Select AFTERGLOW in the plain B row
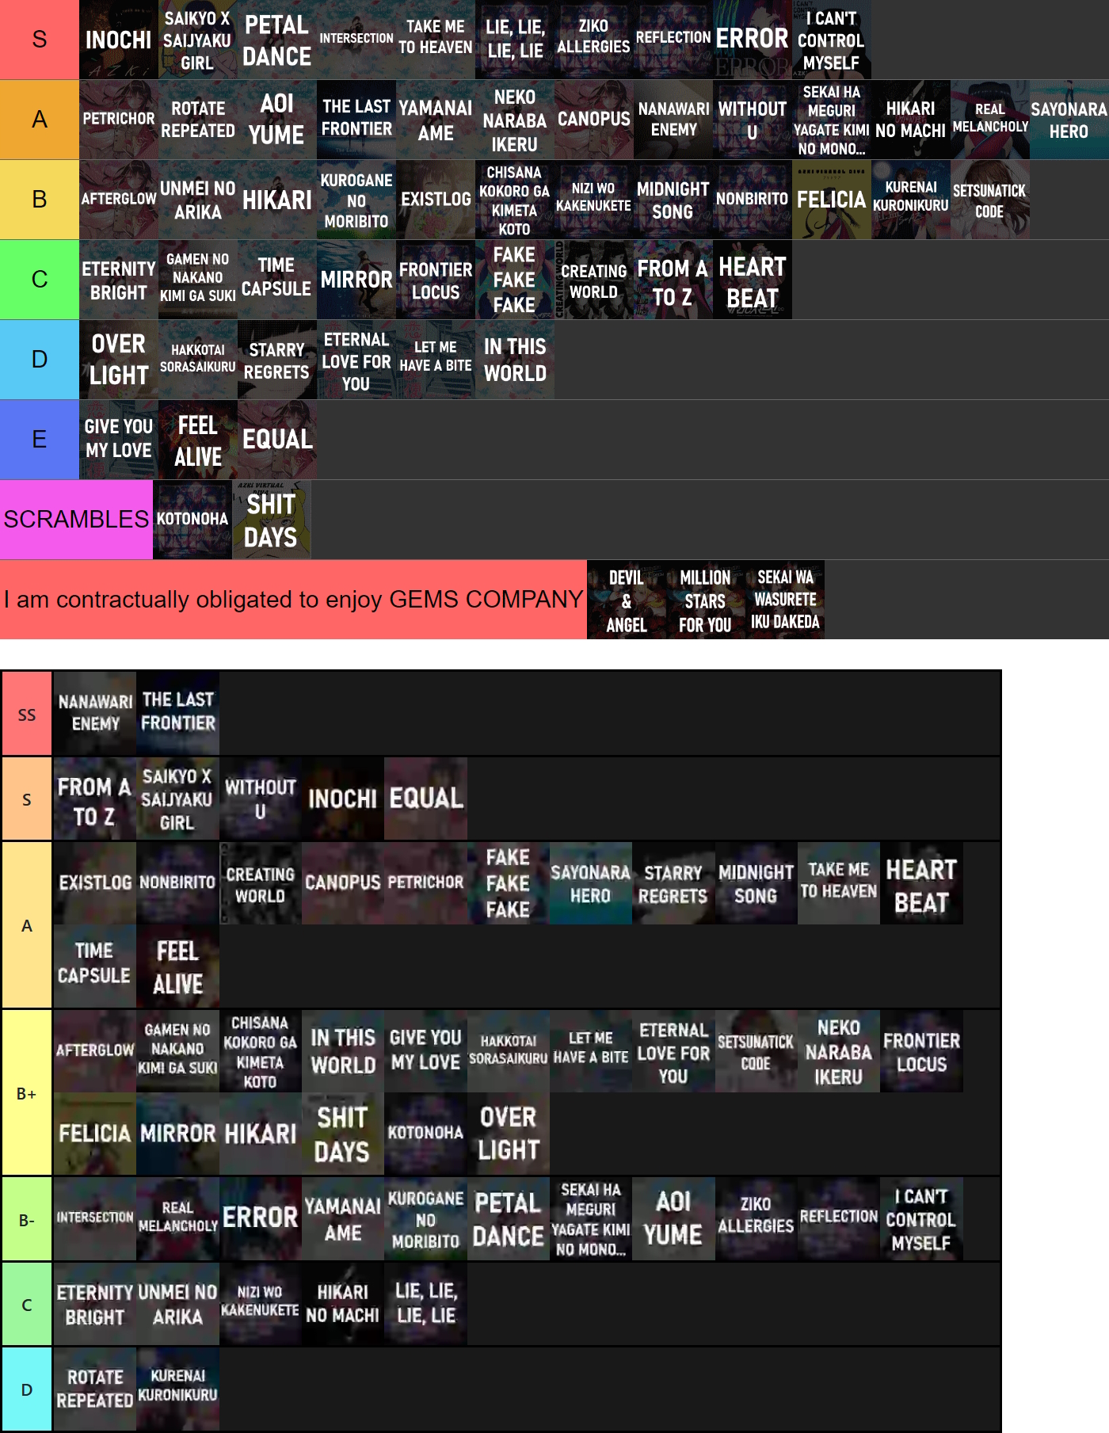Image resolution: width=1109 pixels, height=1433 pixels. coord(119,200)
